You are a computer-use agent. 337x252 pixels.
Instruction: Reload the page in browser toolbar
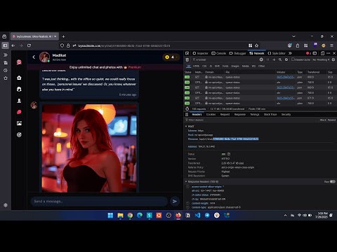point(29,45)
